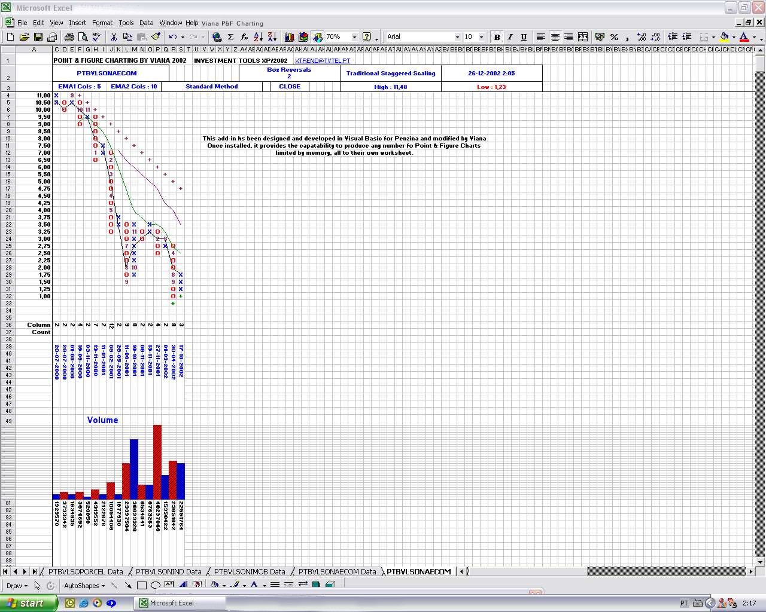The image size is (766, 612).
Task: Select the Rectangle drawing tool
Action: coord(142,585)
